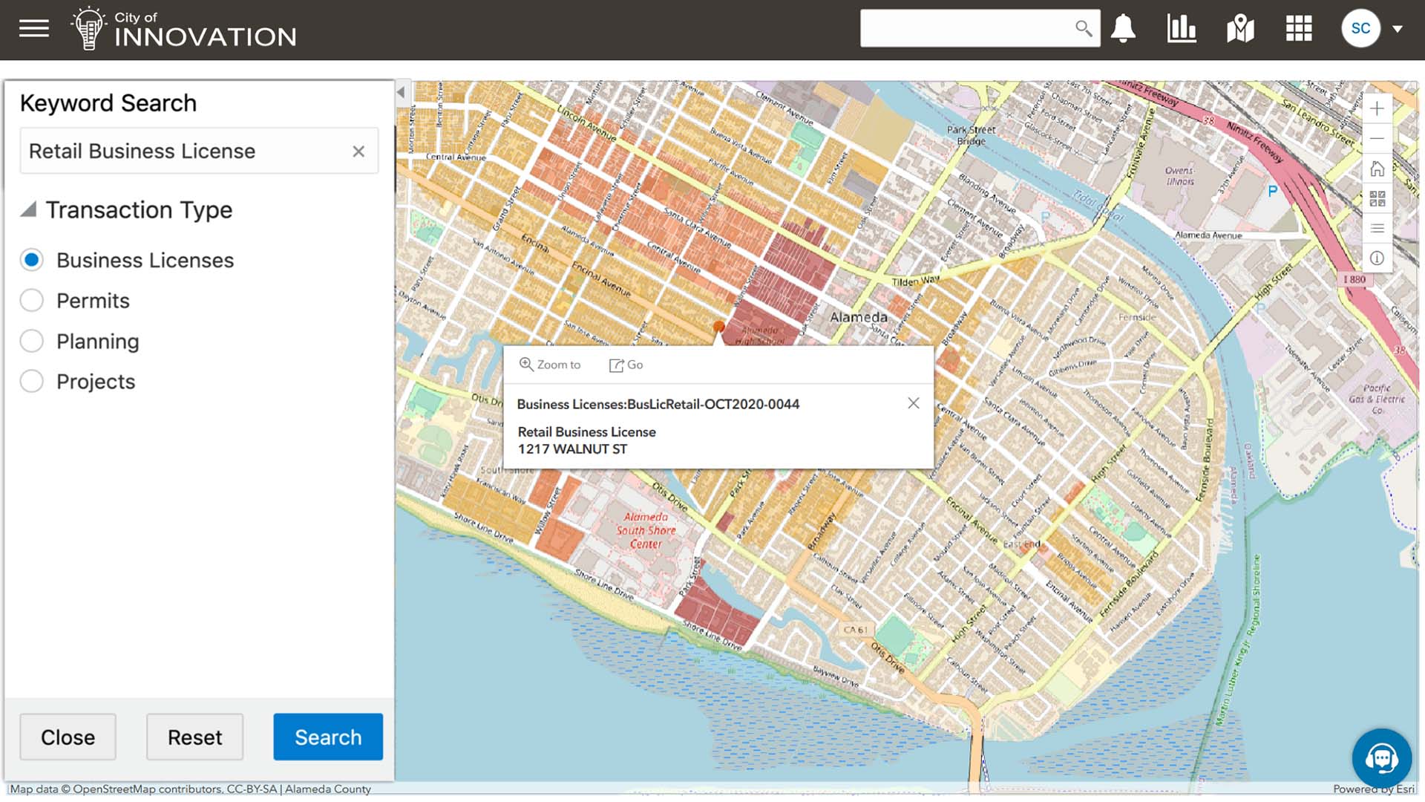Viewport: 1425px width, 802px height.
Task: Return map to default extent via home icon
Action: pos(1377,169)
